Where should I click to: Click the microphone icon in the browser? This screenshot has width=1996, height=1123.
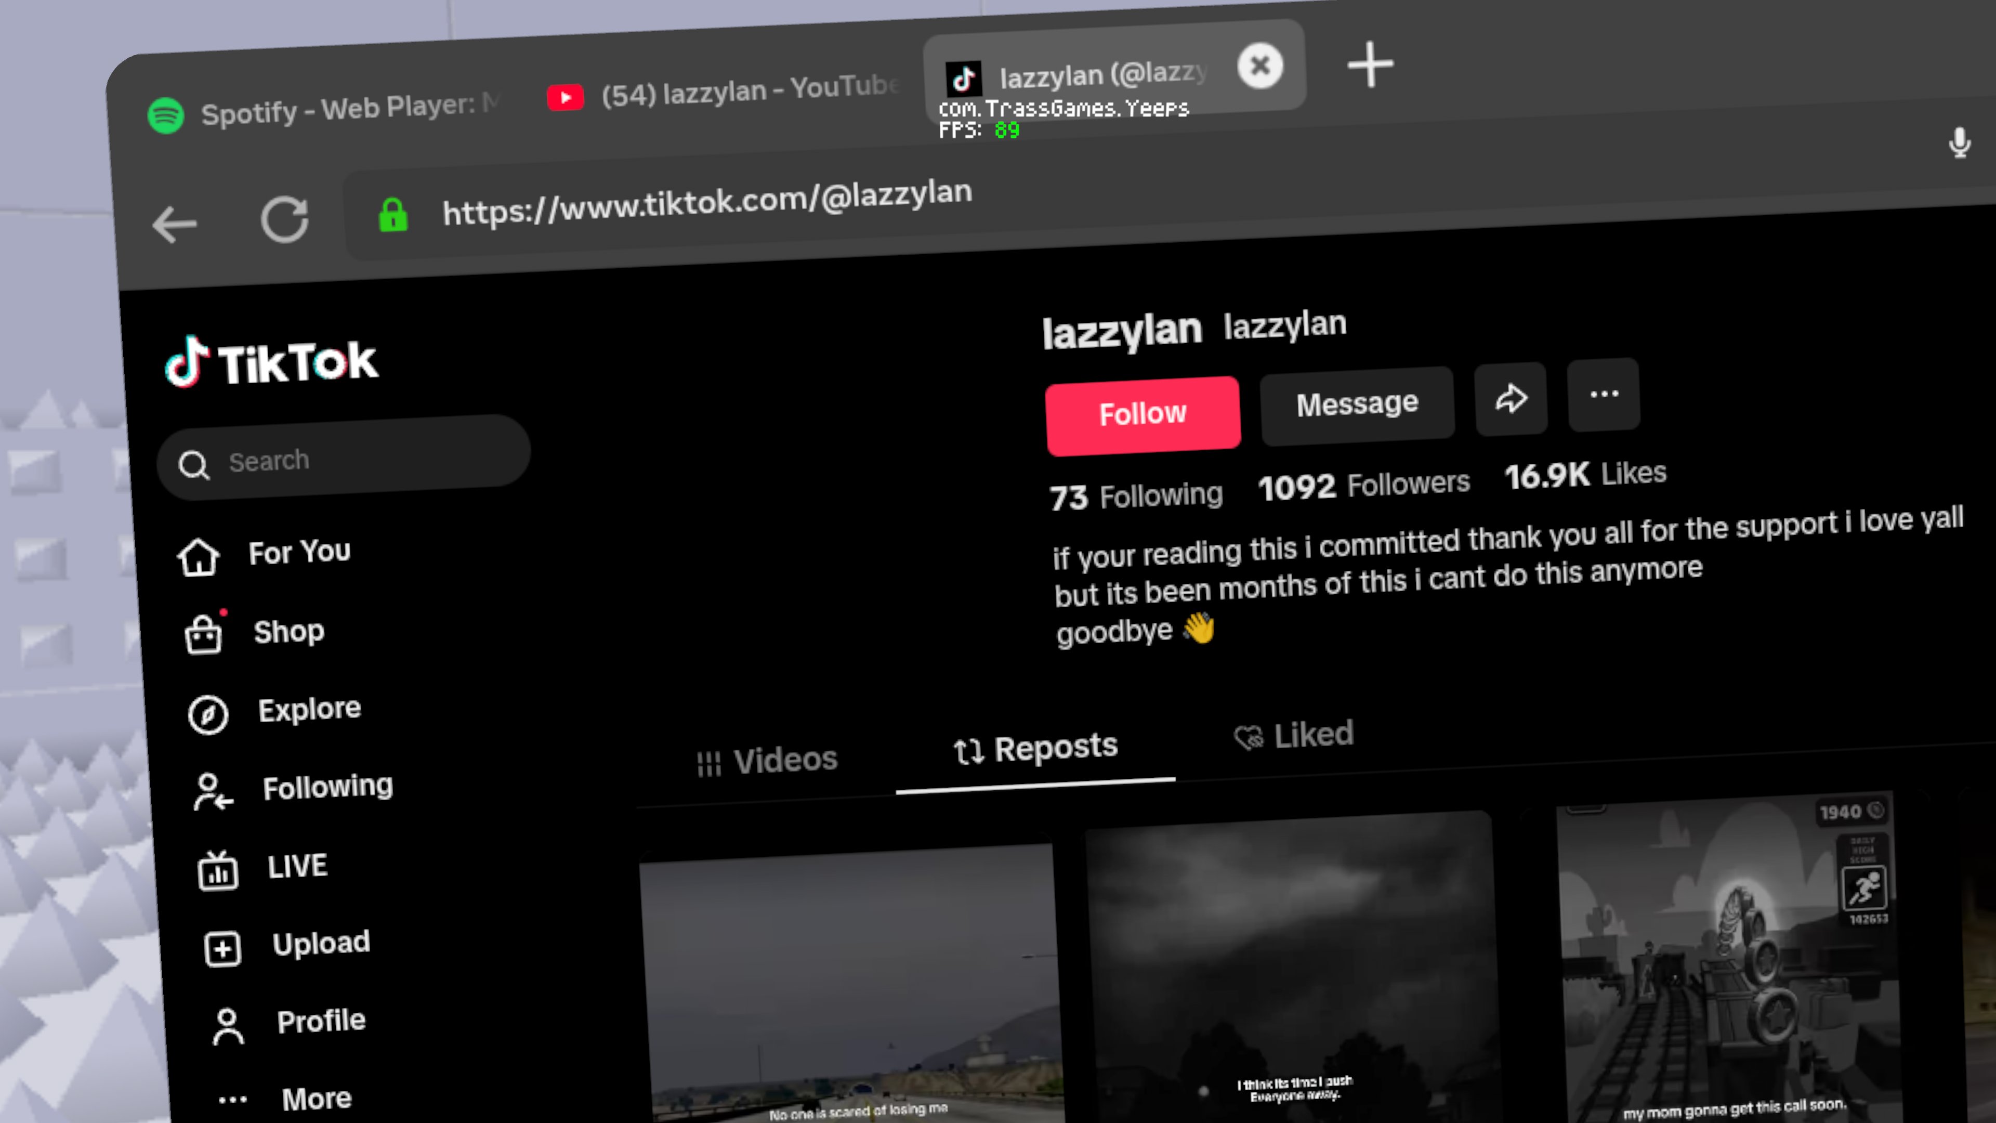[x=1959, y=142]
